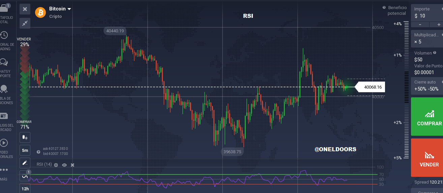Click the bid 40007.1700 price text

pyautogui.click(x=55, y=154)
